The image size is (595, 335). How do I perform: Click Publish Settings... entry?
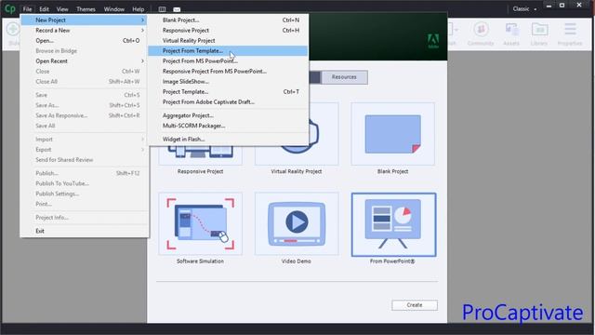(85, 194)
